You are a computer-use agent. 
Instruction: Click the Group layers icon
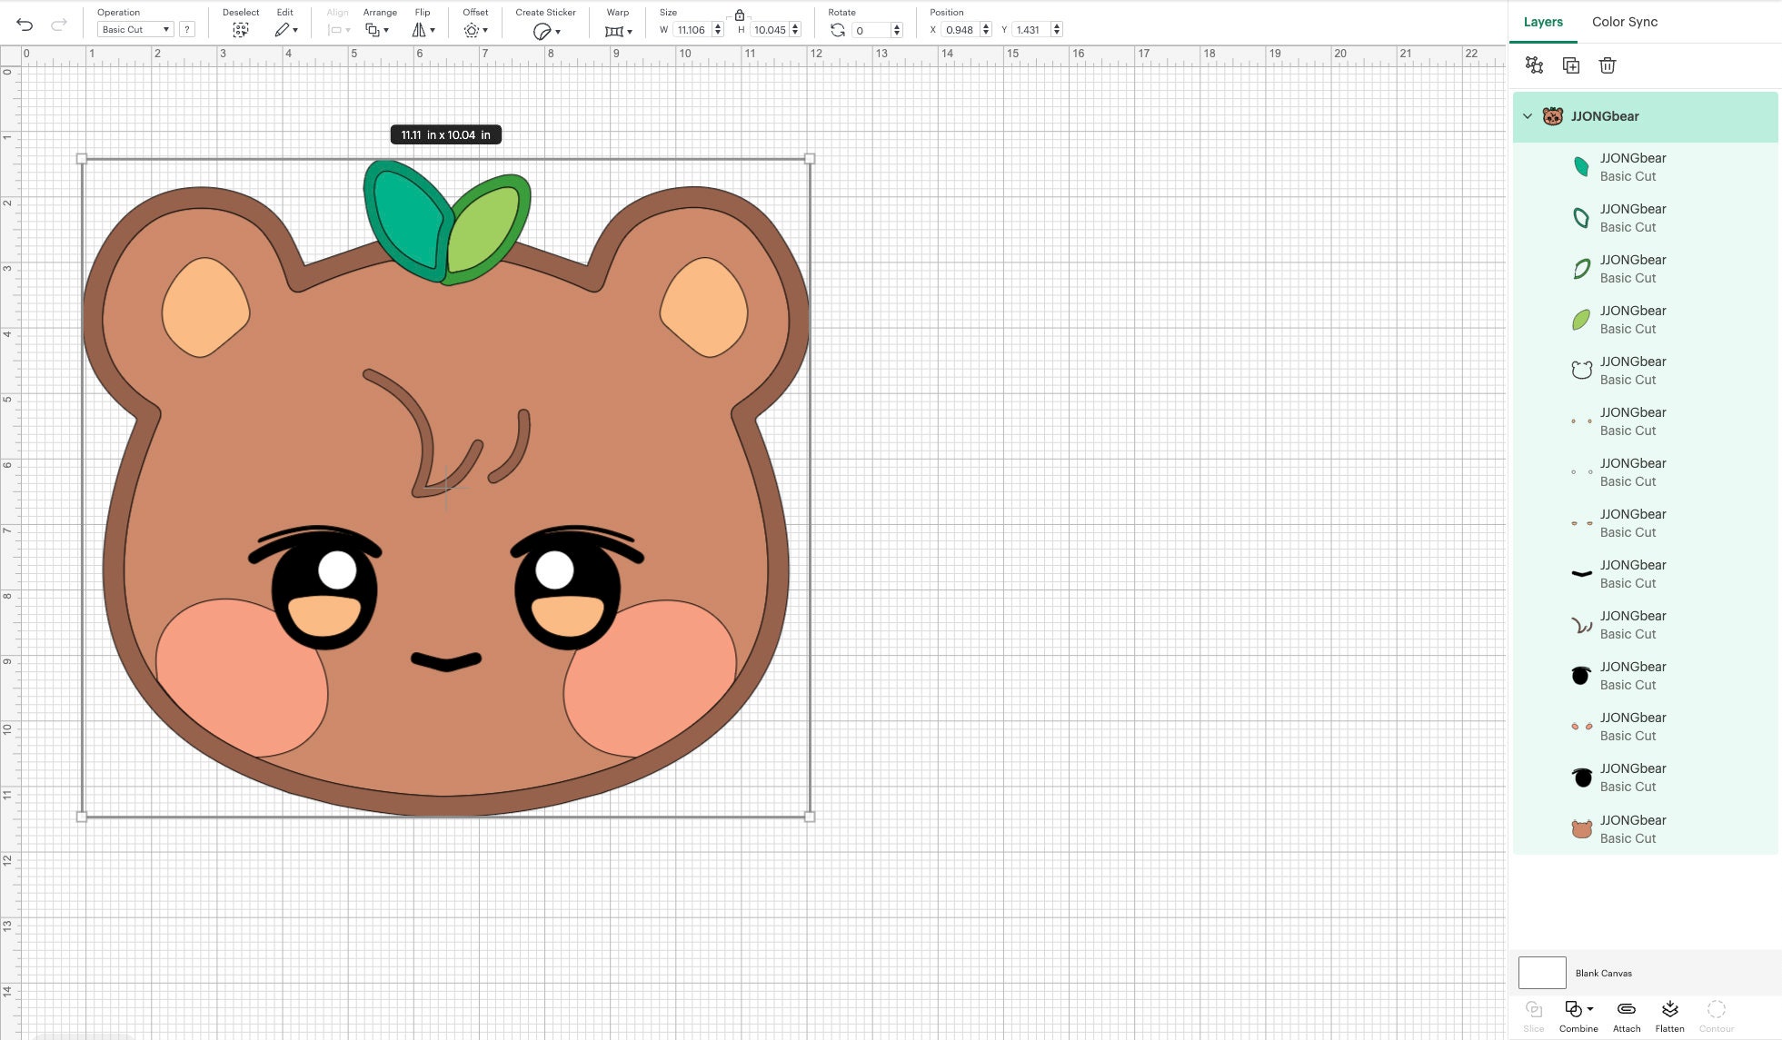(x=1534, y=65)
